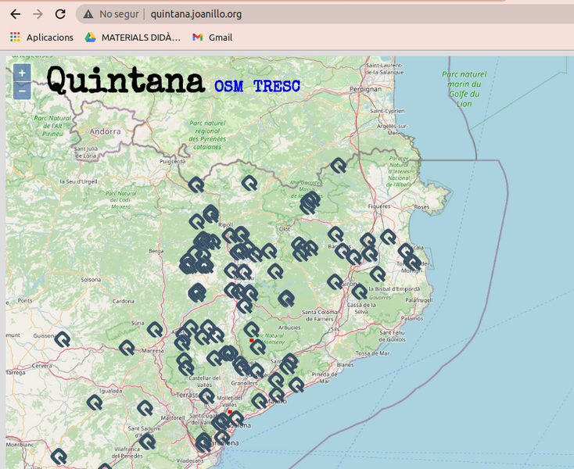Viewport: 574px width, 469px height.
Task: Go back to previous page
Action: 15,14
